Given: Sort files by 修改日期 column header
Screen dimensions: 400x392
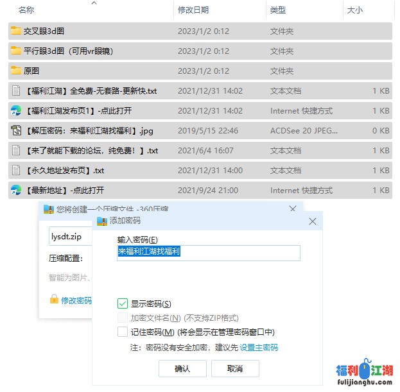Looking at the screenshot, I should point(193,10).
